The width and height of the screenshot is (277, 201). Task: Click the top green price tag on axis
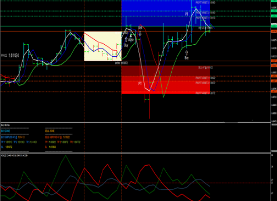tap(274, 1)
